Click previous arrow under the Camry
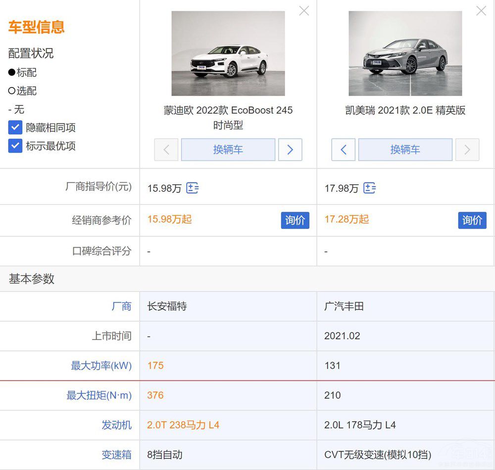 tap(343, 150)
